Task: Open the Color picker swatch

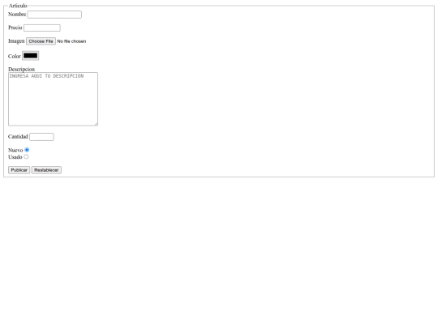Action: tap(31, 56)
